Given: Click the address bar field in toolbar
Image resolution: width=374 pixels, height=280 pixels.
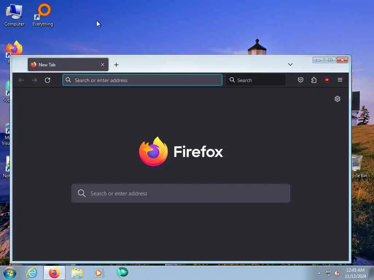Looking at the screenshot, I should [142, 80].
